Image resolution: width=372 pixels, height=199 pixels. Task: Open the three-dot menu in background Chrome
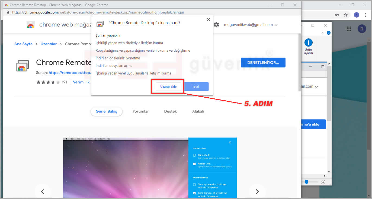366,15
